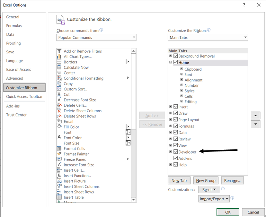Click the Conditional Formatting icon
Image resolution: width=266 pixels, height=217 pixels.
59,78
